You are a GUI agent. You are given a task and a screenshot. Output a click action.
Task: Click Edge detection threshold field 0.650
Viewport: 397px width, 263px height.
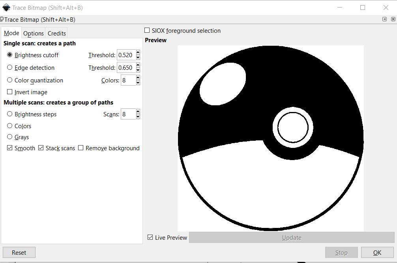[x=126, y=67]
